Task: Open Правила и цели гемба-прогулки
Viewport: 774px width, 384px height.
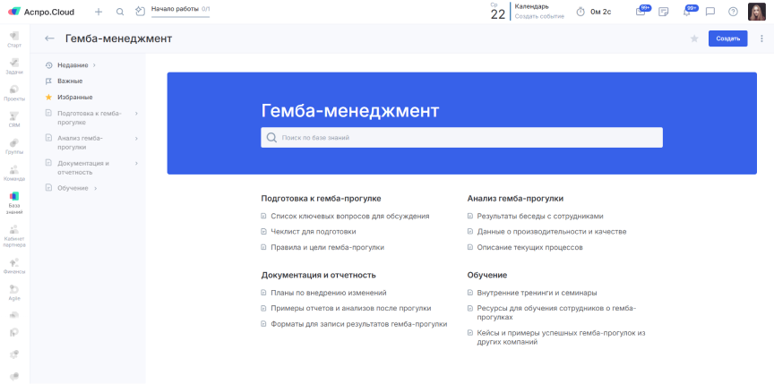Action: point(327,247)
